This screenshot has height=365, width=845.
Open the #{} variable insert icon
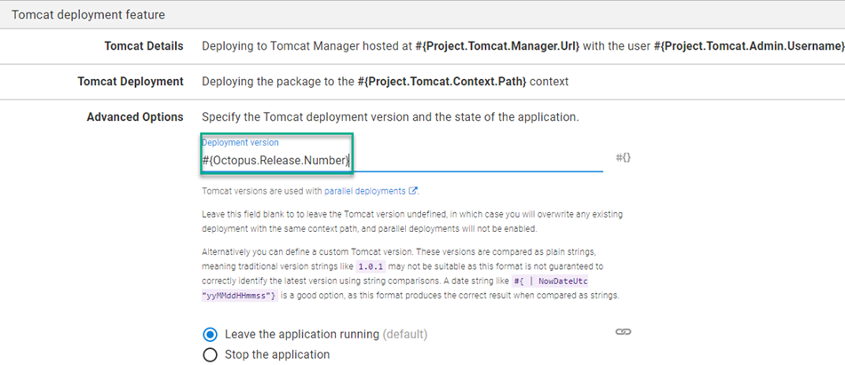(623, 158)
